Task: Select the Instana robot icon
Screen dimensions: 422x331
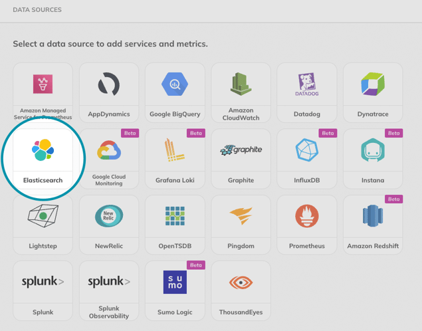Action: (x=373, y=150)
